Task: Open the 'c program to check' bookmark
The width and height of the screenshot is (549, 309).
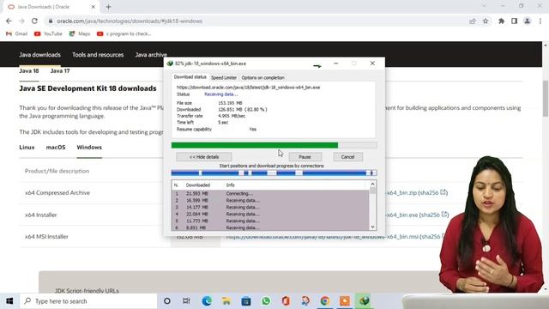Action: (x=124, y=33)
